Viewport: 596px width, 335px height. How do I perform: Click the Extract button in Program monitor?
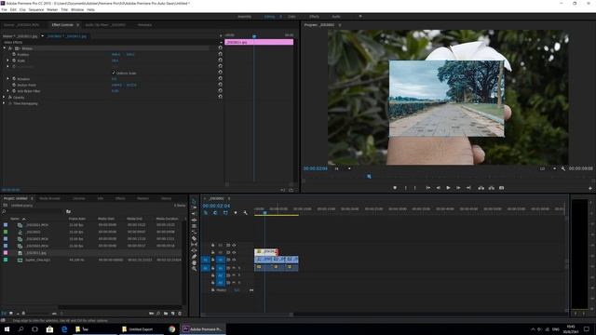point(492,188)
